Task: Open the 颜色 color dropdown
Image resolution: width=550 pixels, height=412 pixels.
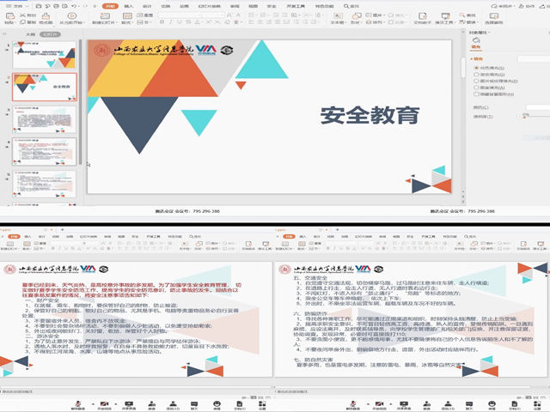Action: coord(538,107)
